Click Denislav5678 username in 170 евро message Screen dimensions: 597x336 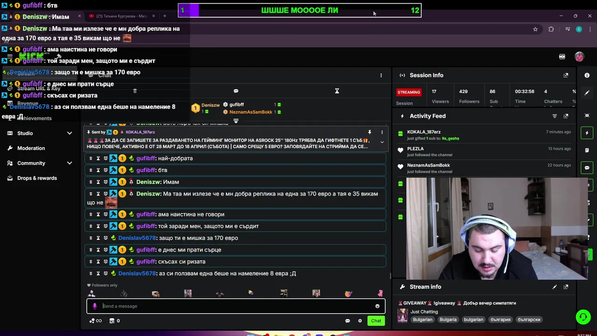pos(137,238)
